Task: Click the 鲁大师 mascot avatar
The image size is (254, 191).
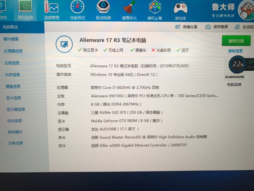Action: [x=246, y=10]
